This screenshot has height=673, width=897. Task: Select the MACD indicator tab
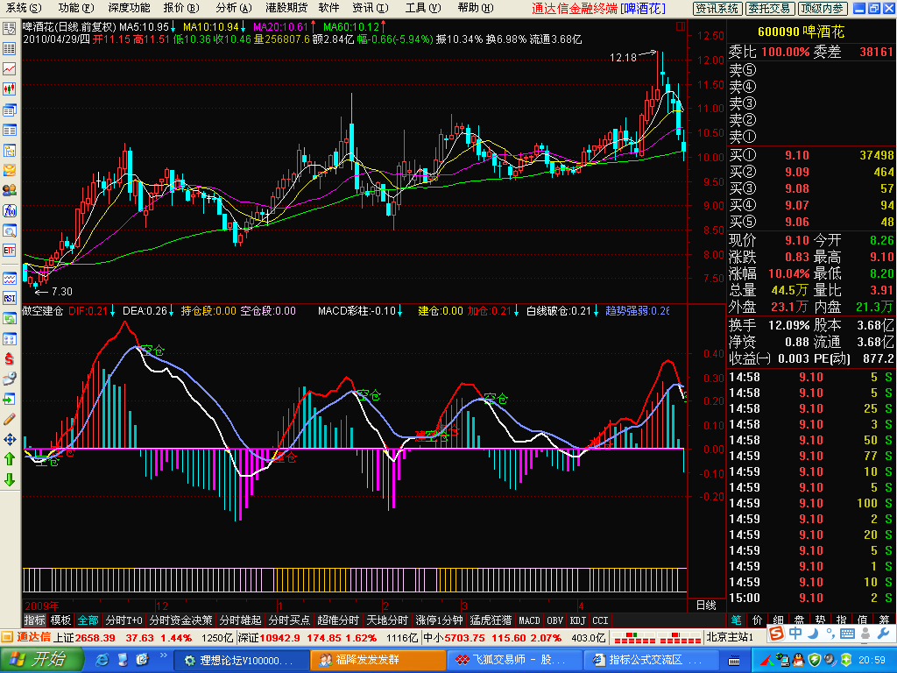[x=529, y=620]
